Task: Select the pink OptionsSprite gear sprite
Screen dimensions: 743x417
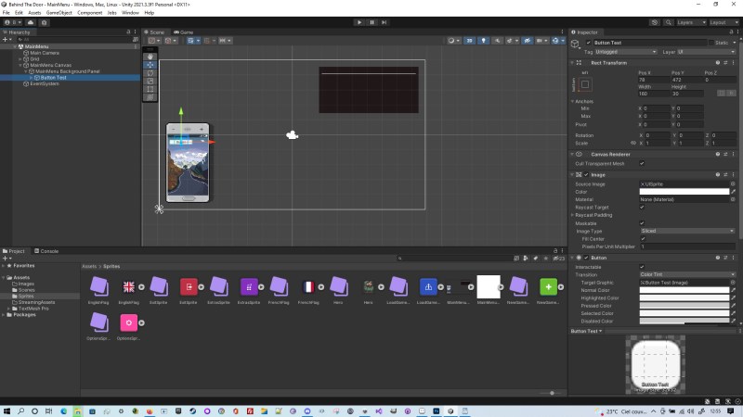Action: pyautogui.click(x=128, y=322)
